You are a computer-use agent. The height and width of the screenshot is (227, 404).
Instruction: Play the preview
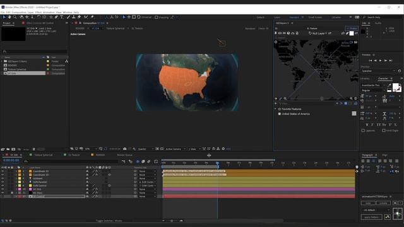point(380,61)
